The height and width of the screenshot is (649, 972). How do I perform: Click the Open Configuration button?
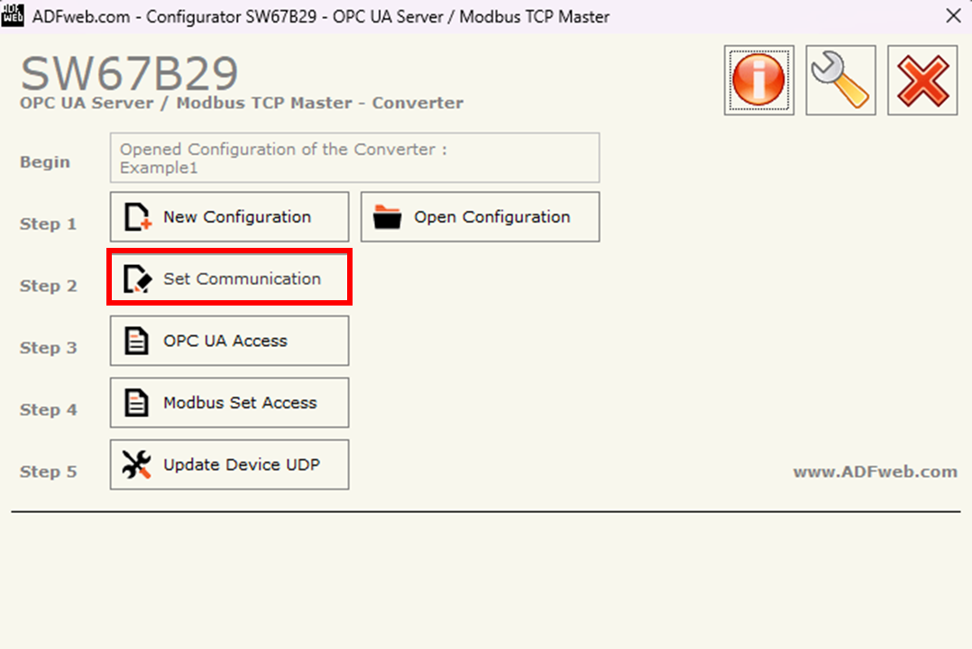point(481,217)
